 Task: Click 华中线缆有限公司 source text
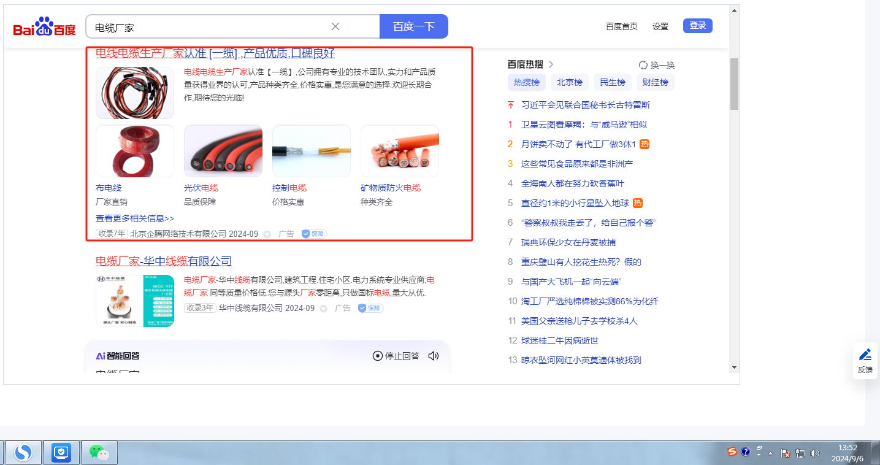[251, 308]
